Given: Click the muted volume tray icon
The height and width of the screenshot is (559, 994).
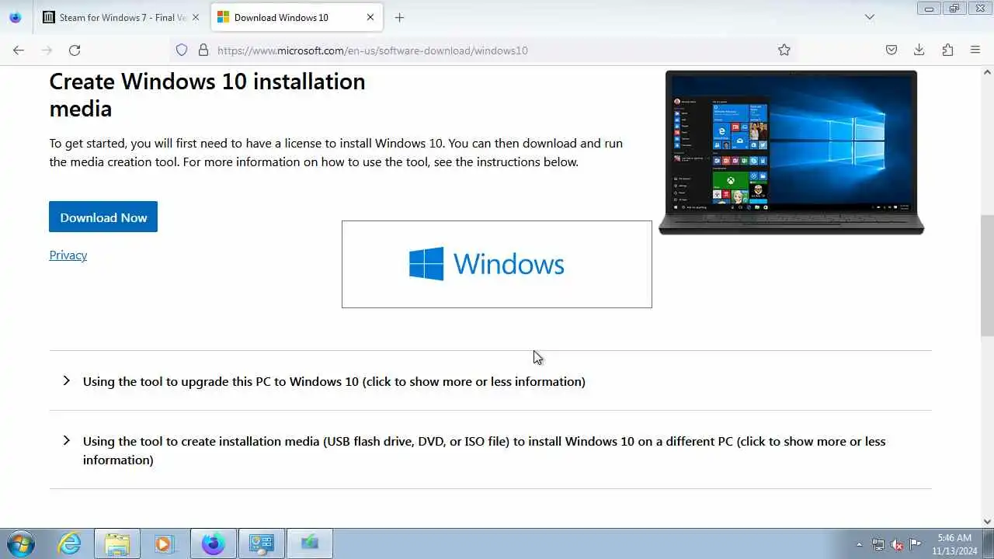Looking at the screenshot, I should [897, 544].
